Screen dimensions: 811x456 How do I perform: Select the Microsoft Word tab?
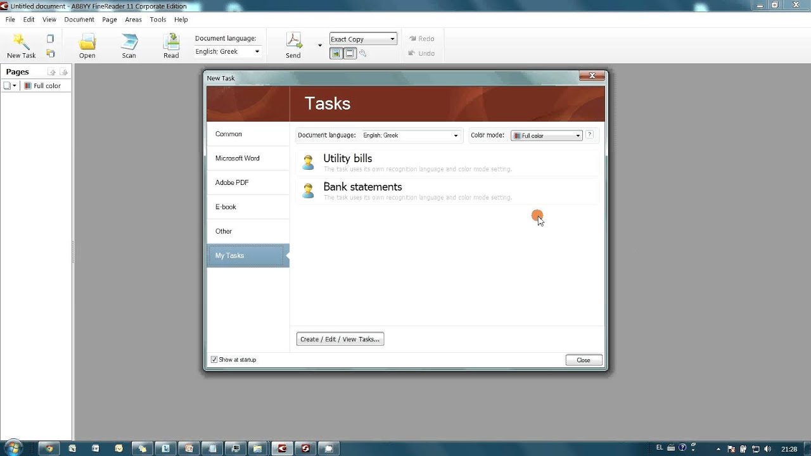pos(248,158)
